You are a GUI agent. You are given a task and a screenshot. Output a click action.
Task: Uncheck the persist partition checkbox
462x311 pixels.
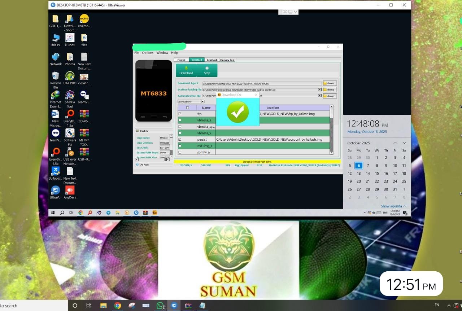click(x=180, y=139)
